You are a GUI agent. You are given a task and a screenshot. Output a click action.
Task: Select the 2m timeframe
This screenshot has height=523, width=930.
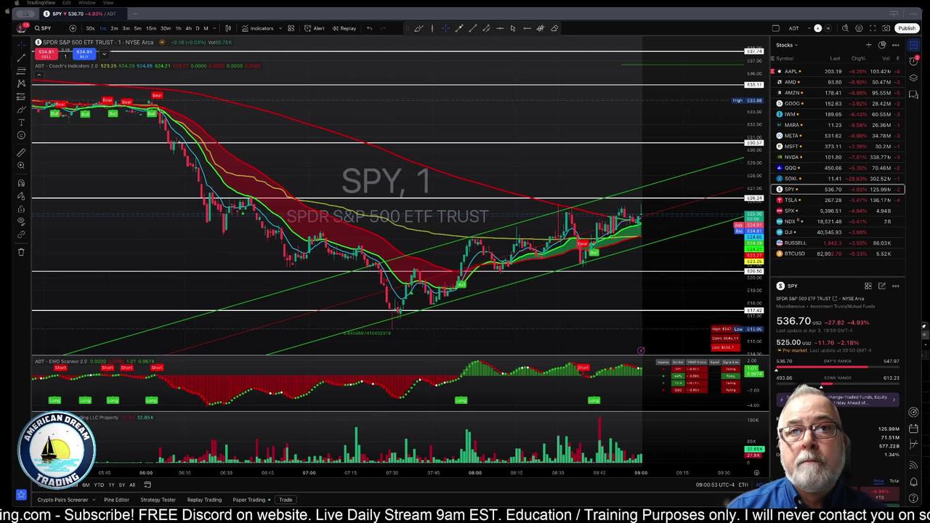[114, 28]
